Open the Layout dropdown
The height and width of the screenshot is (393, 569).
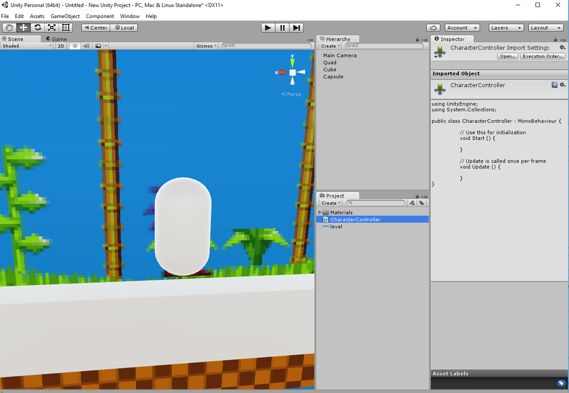click(546, 28)
